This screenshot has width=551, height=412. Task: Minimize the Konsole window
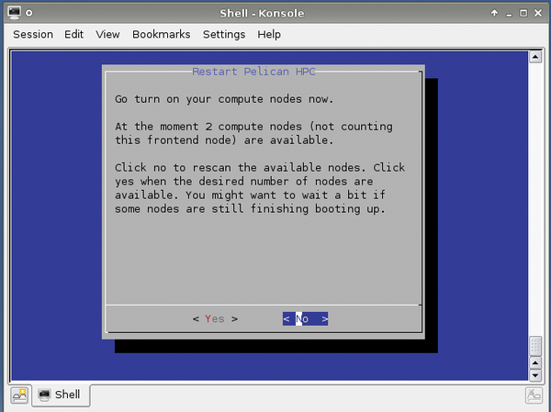point(510,14)
